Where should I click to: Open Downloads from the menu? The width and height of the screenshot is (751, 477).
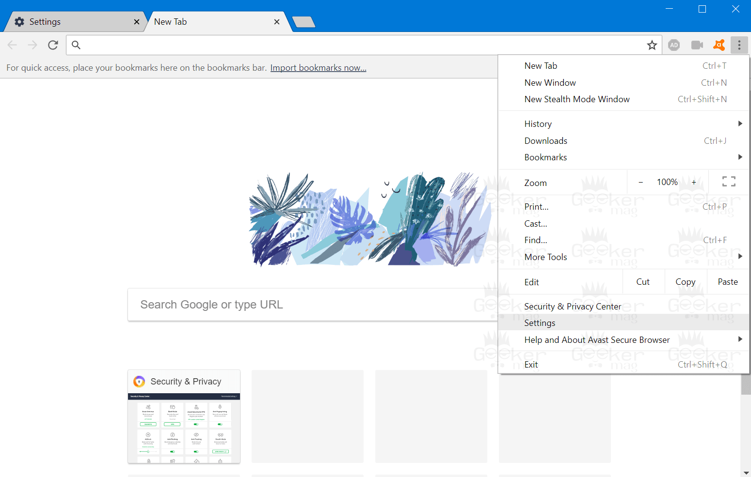click(623, 141)
